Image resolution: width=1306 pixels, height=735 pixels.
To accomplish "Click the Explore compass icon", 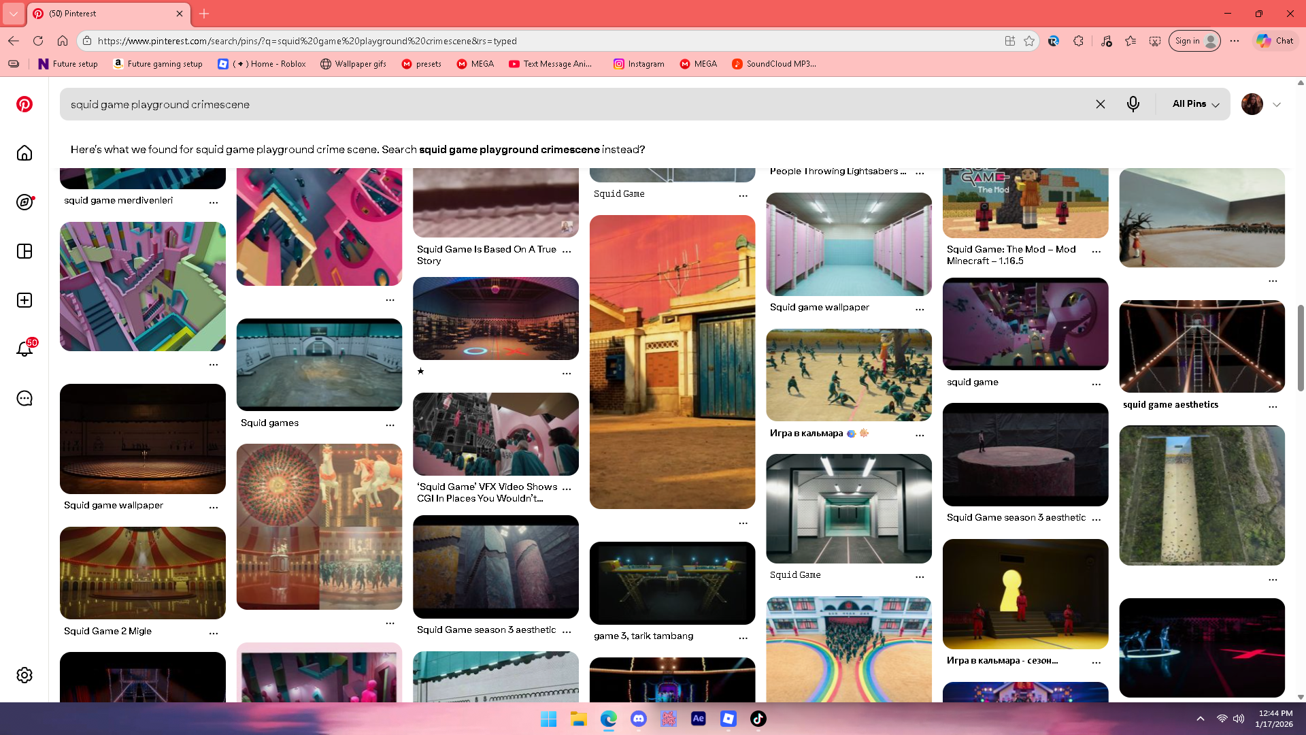I will (x=24, y=202).
